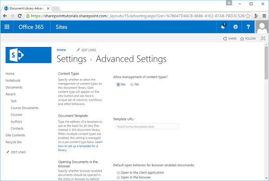Open the help question mark
Image resolution: width=269 pixels, height=181 pixels.
pos(248,27)
